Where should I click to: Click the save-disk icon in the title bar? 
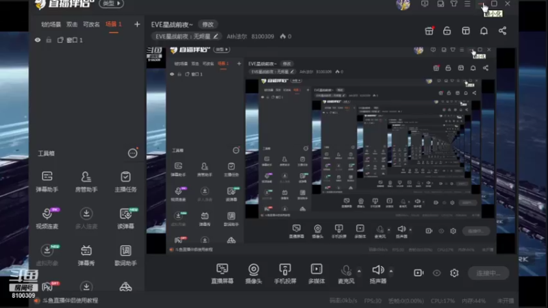[x=440, y=4]
